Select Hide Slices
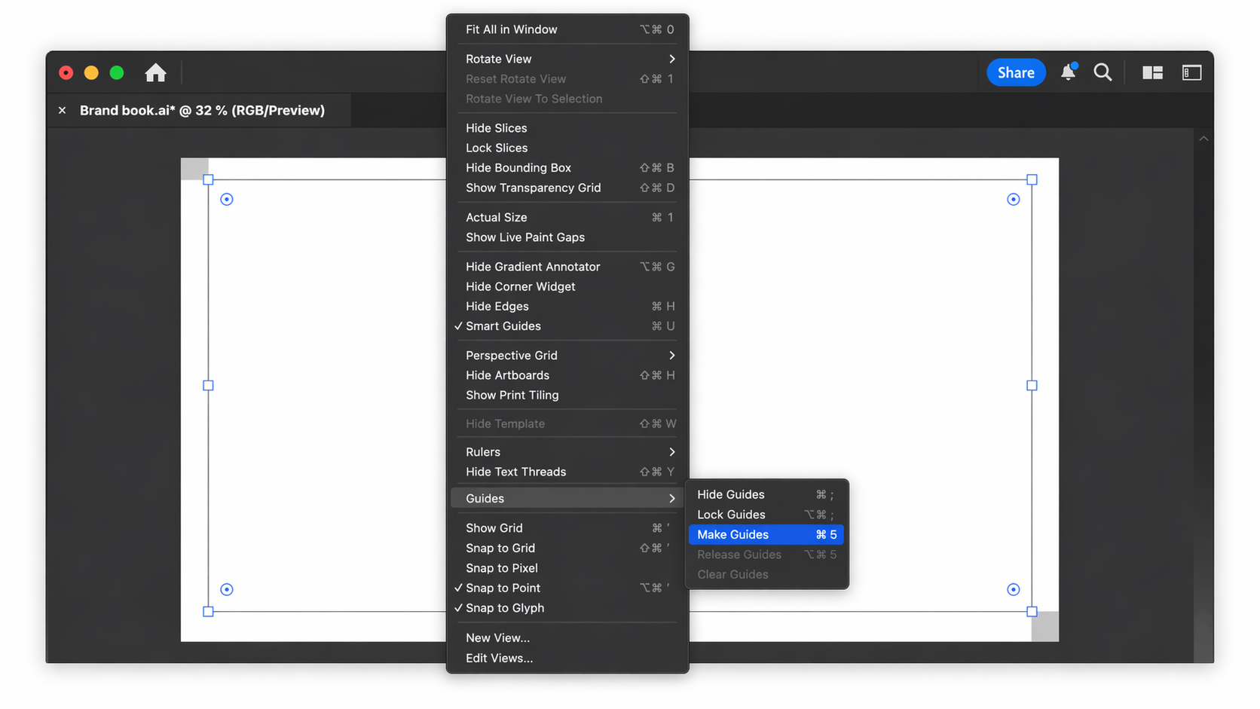The height and width of the screenshot is (709, 1260). click(x=567, y=128)
